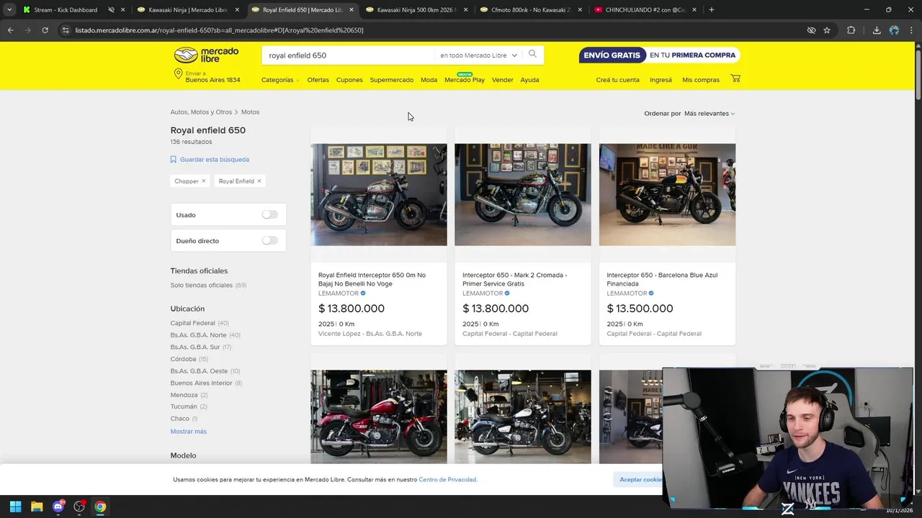This screenshot has height=518, width=922.
Task: Click the Mercado Libre logo
Action: pos(206,55)
